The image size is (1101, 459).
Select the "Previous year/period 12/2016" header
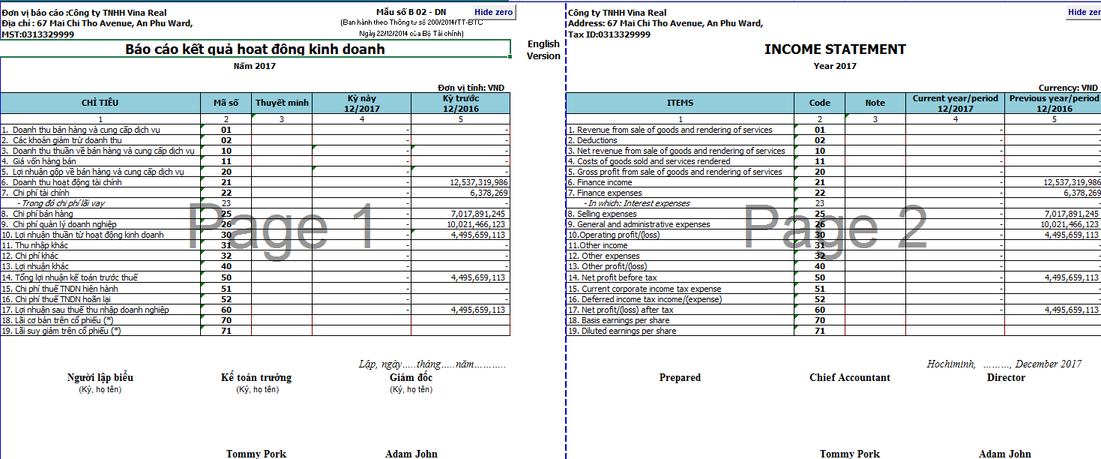(x=1053, y=103)
